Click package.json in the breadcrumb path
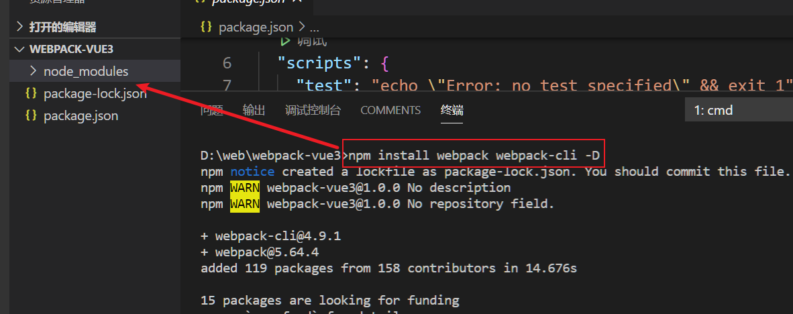 click(256, 27)
